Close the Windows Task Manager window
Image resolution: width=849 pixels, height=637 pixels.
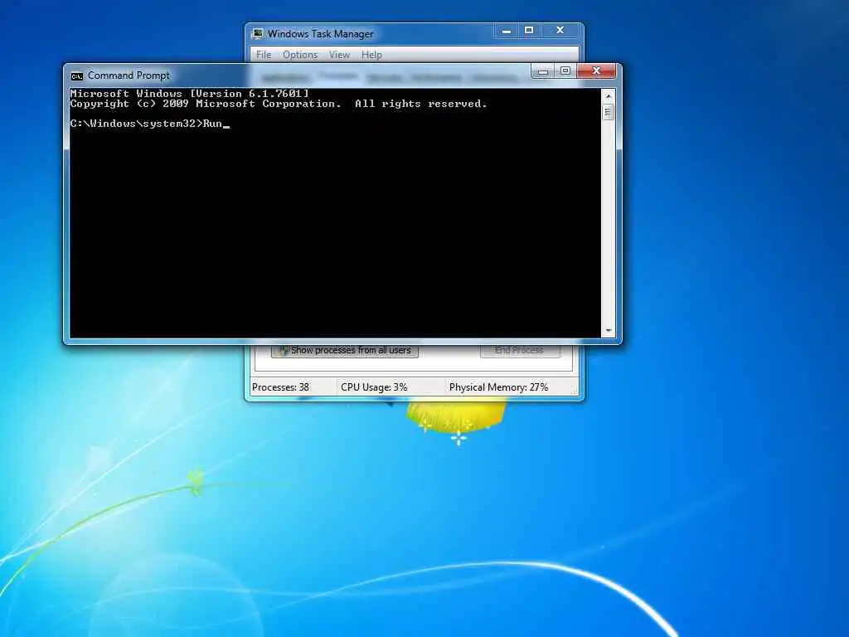560,31
